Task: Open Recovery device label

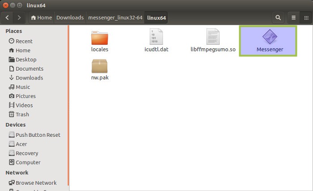Action: pos(27,153)
